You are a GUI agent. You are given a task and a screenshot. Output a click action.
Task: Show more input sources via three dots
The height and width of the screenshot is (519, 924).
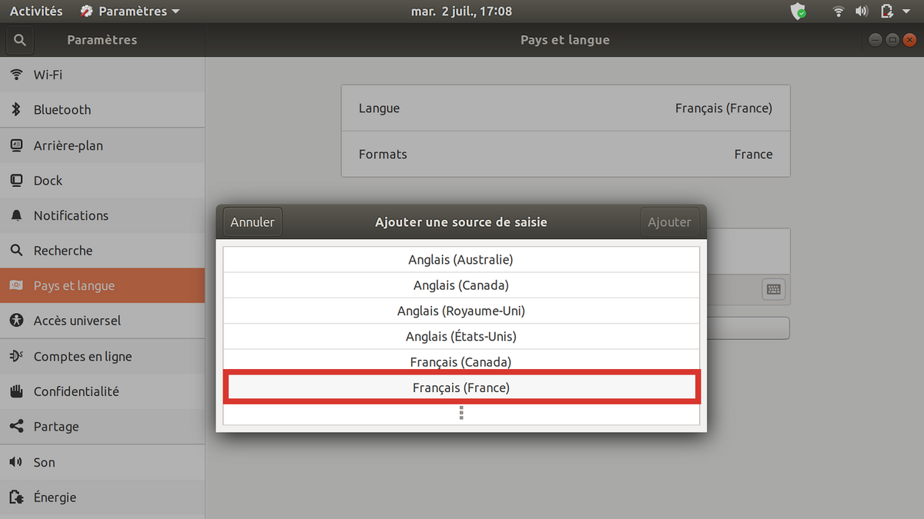coord(461,414)
